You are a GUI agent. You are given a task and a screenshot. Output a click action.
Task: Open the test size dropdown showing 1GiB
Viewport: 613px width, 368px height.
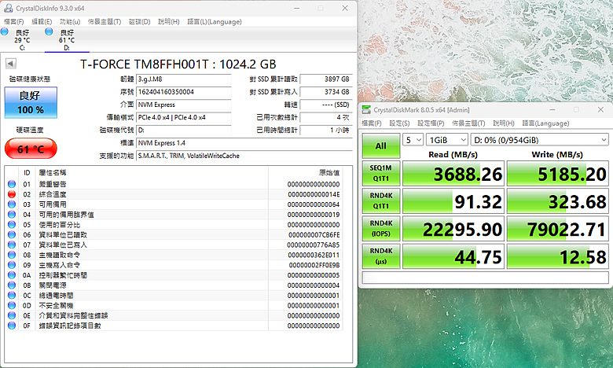(x=447, y=140)
